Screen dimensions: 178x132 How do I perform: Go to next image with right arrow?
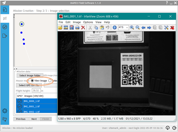pyautogui.click(x=149, y=28)
